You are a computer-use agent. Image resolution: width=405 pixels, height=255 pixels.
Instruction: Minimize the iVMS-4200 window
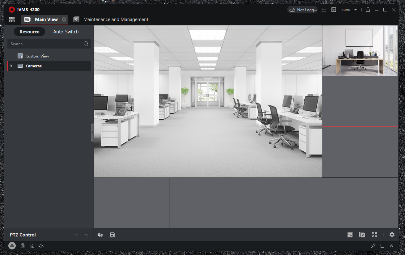(377, 10)
